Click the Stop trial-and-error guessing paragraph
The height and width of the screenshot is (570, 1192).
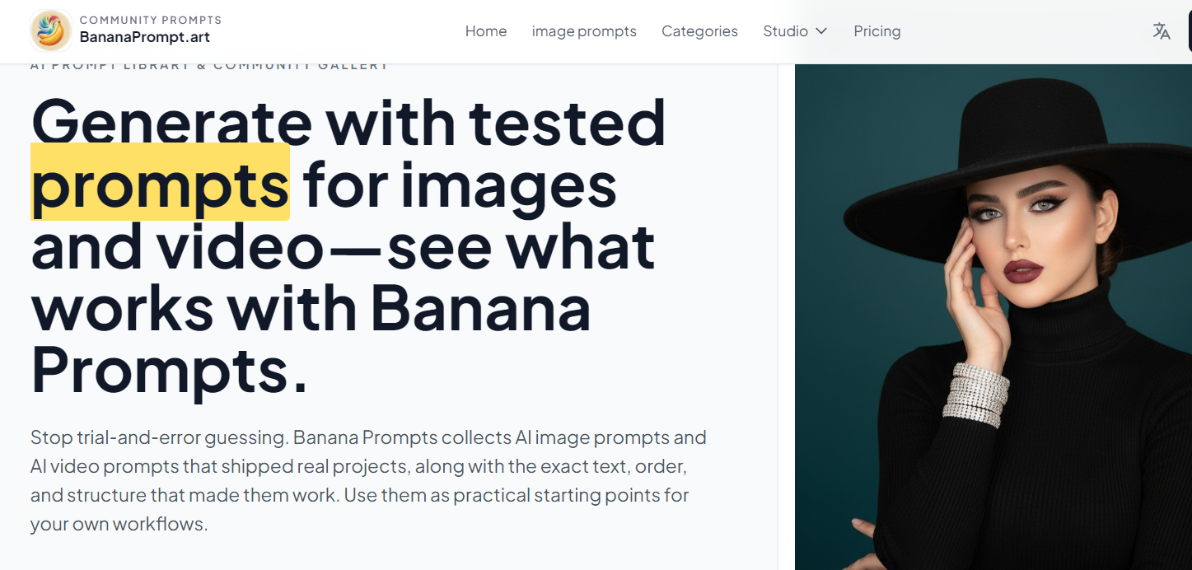tap(368, 480)
